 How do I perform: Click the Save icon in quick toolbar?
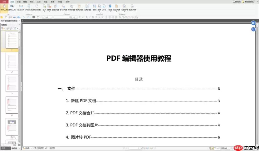pos(10,17)
